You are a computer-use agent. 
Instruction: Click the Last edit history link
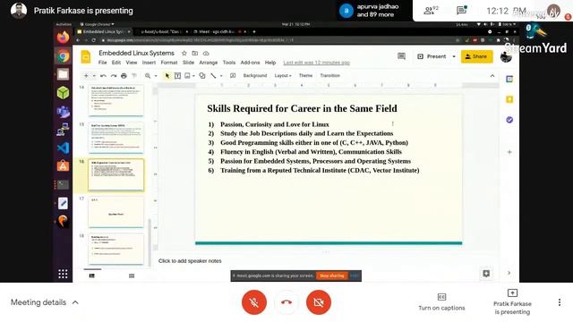[x=316, y=63]
